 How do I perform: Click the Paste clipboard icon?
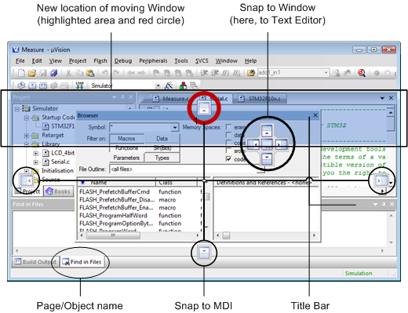[90, 73]
